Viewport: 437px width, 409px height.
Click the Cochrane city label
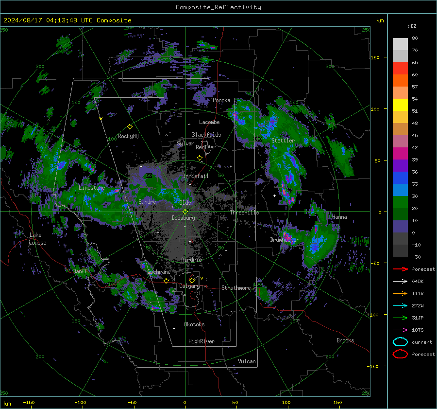pos(159,272)
